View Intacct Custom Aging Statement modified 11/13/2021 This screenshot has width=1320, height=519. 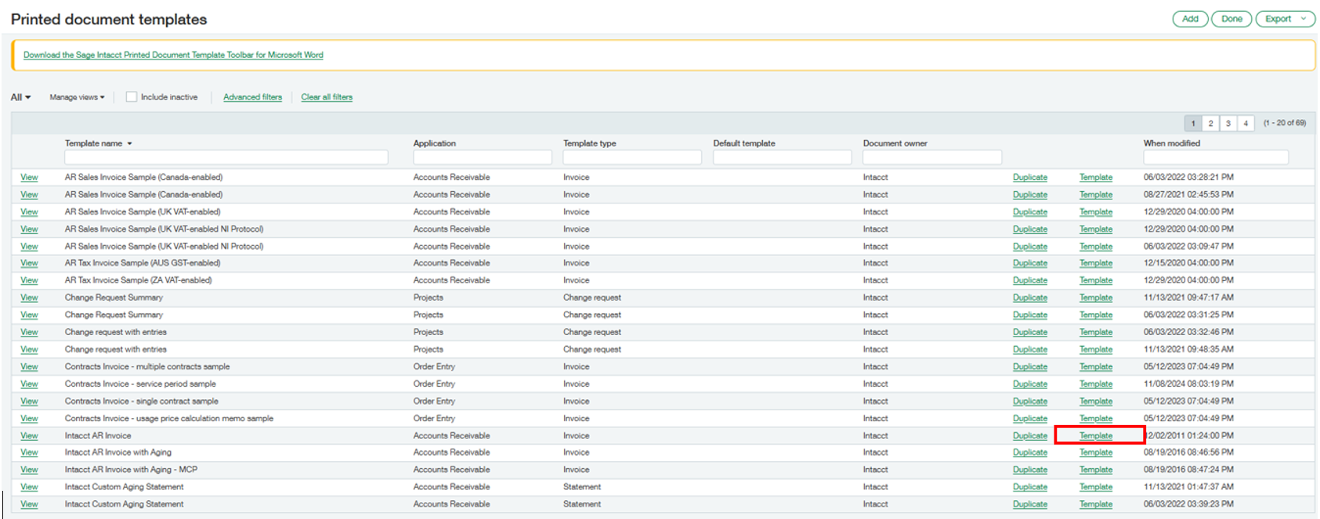point(29,488)
